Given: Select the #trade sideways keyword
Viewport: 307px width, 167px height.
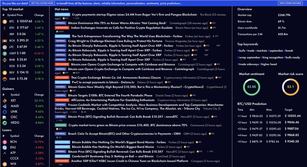Looking at the screenshot, I should (x=248, y=64).
